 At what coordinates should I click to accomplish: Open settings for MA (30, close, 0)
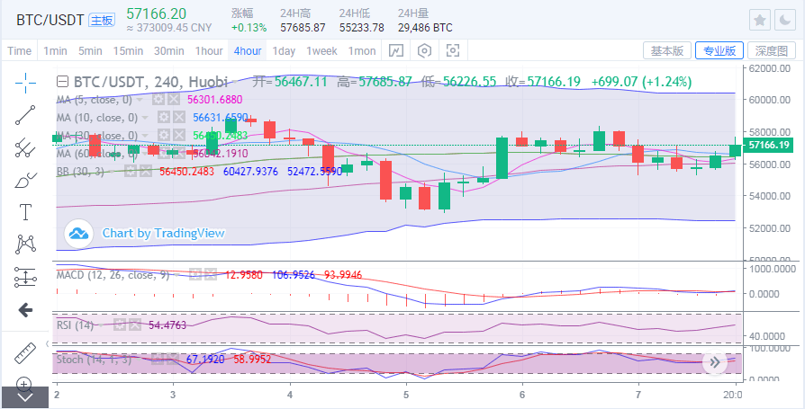[163, 136]
